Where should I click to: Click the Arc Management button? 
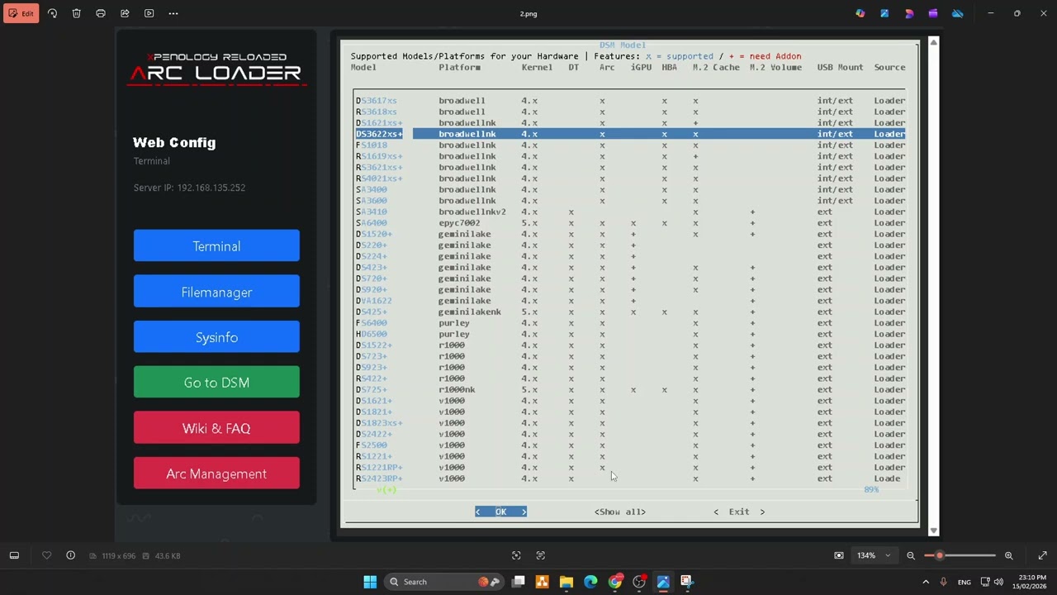216,474
